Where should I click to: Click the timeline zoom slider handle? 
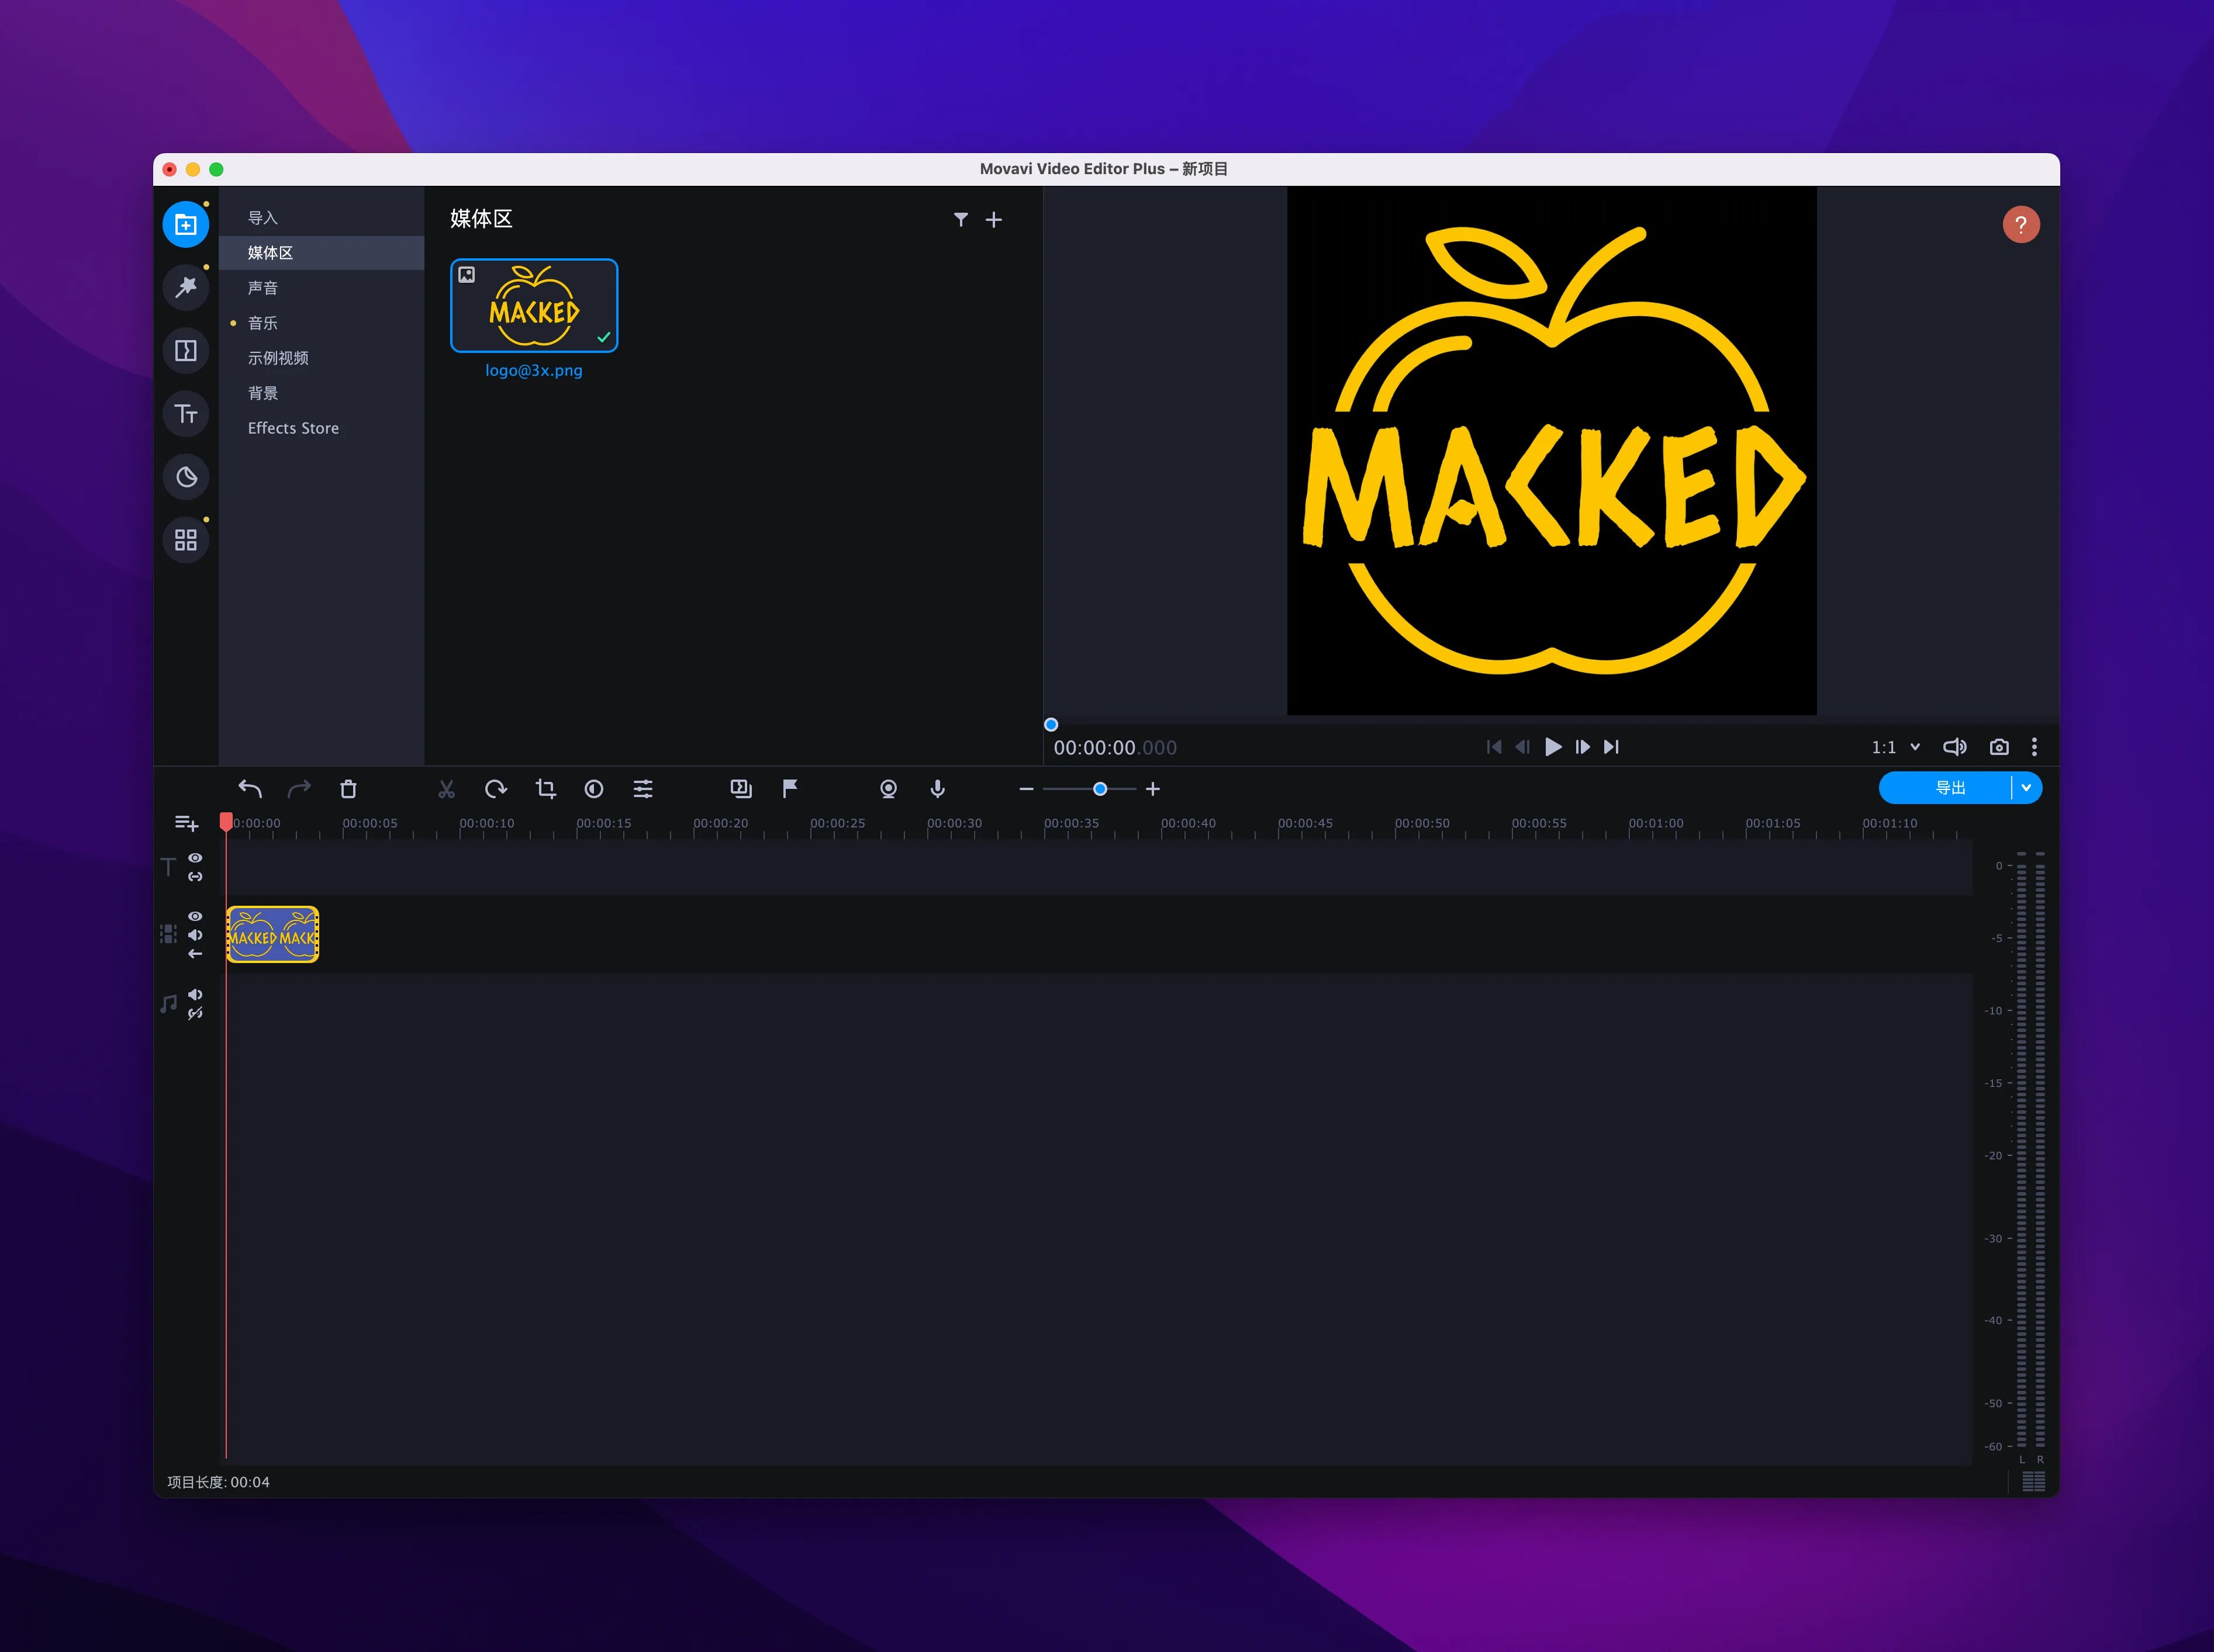1100,789
